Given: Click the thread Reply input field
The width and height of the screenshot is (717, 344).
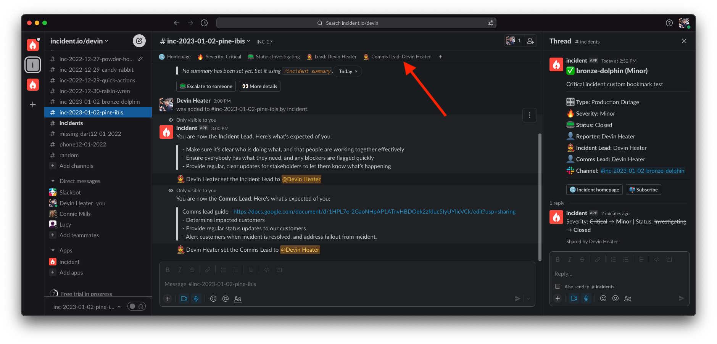Looking at the screenshot, I should (619, 273).
